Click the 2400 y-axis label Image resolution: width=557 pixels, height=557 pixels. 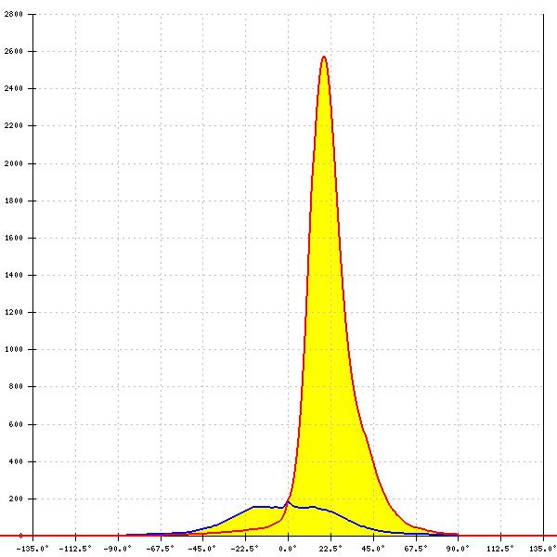point(14,88)
